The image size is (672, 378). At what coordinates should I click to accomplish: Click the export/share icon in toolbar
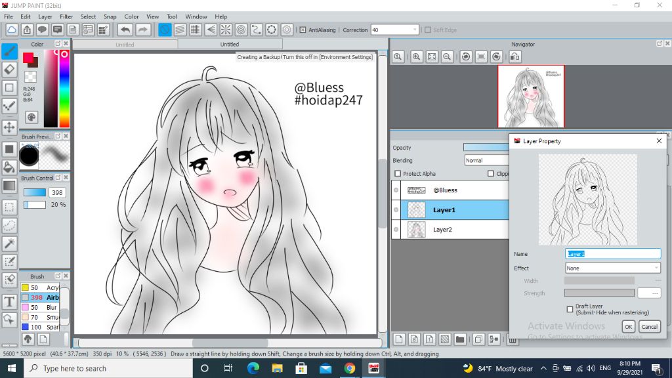[x=27, y=30]
